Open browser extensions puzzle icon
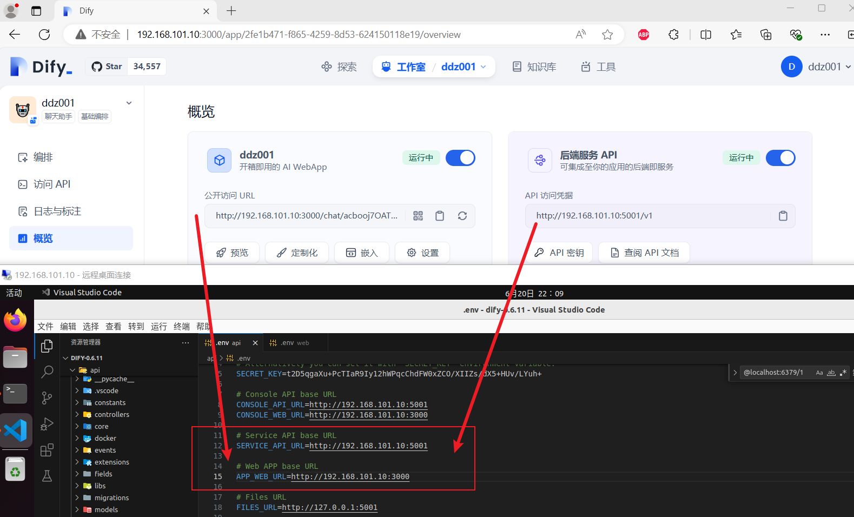The width and height of the screenshot is (854, 517). pyautogui.click(x=673, y=35)
